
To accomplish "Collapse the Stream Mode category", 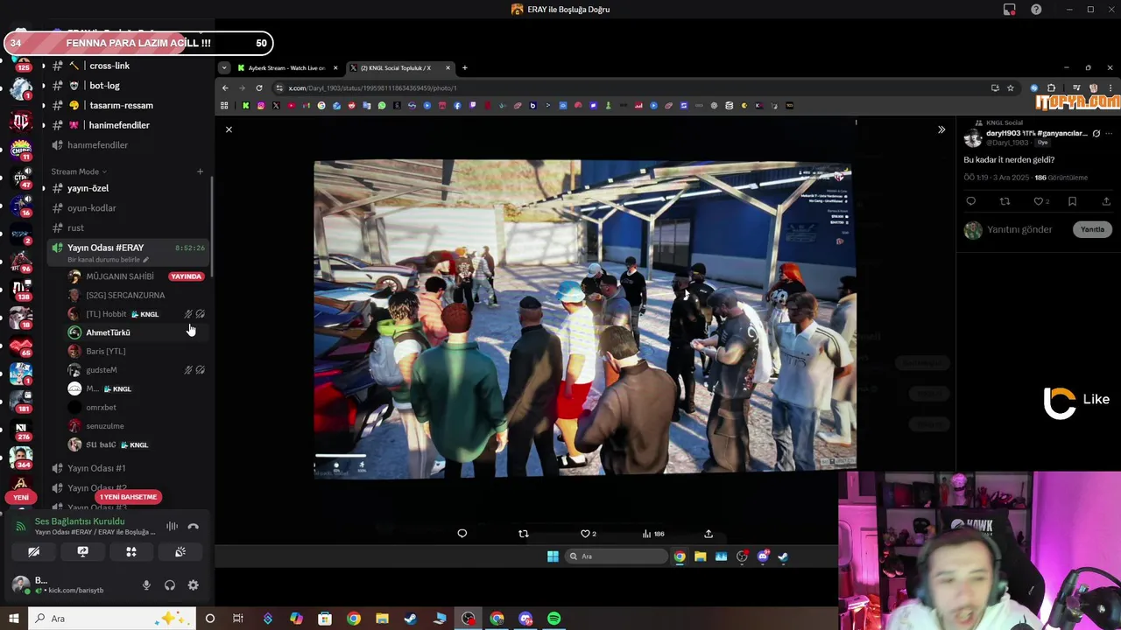I will pos(79,171).
